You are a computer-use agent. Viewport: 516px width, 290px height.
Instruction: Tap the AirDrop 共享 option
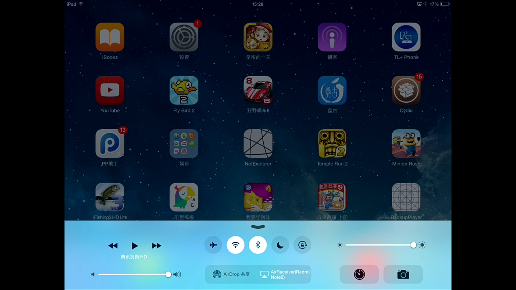tap(231, 274)
